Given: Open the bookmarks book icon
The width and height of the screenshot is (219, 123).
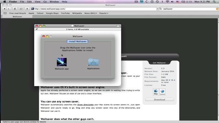Looking at the screenshot, I should (x=5, y=13).
